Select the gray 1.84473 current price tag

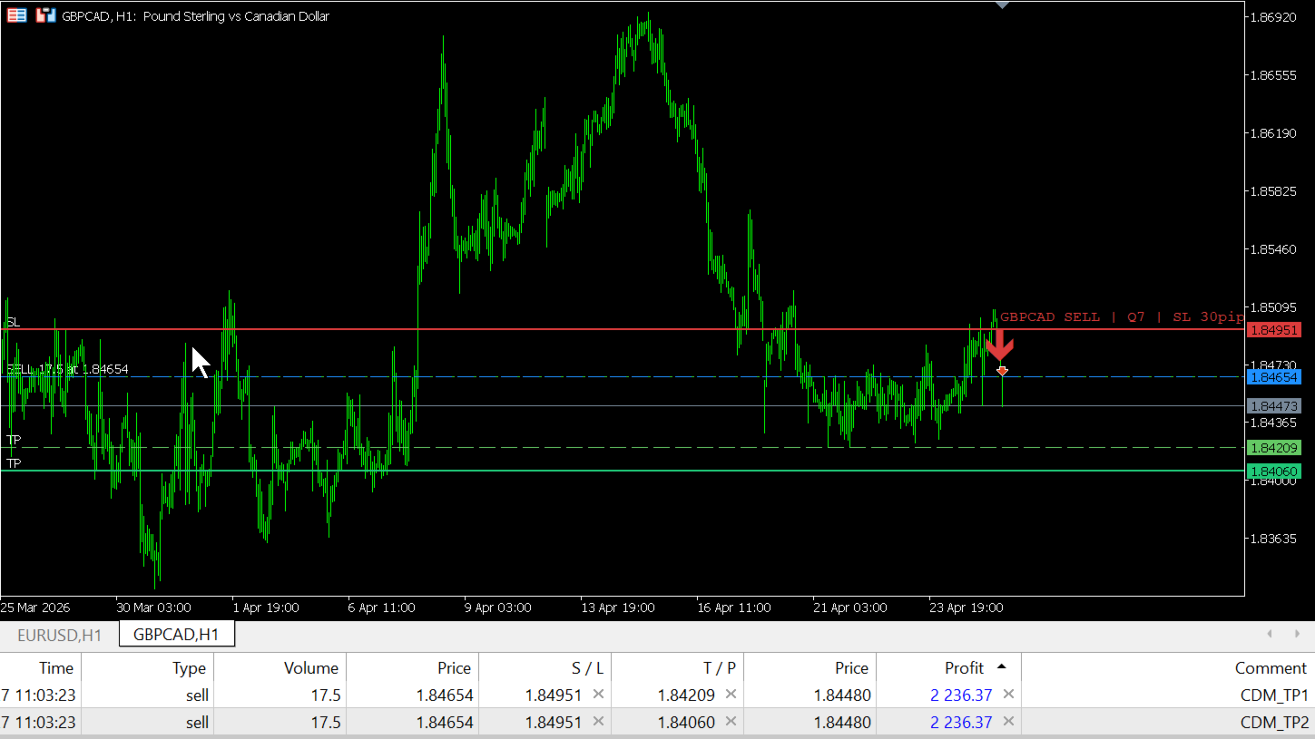tap(1274, 405)
